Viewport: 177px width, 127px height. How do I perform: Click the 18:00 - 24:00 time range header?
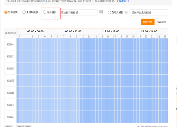pos(149,31)
